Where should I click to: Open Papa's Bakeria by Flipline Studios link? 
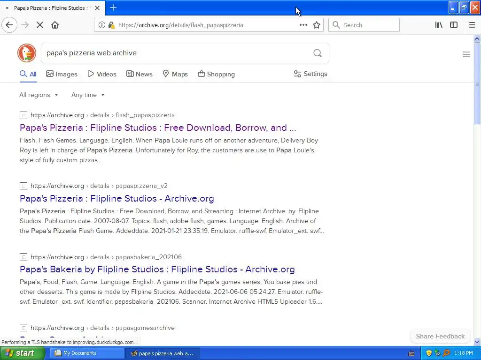tap(157, 269)
